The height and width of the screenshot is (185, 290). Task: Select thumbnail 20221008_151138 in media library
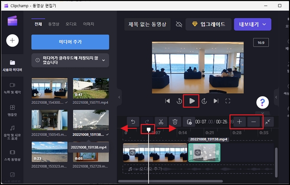pos(91,120)
